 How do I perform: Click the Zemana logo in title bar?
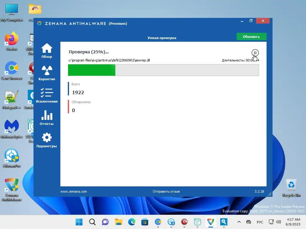39,23
